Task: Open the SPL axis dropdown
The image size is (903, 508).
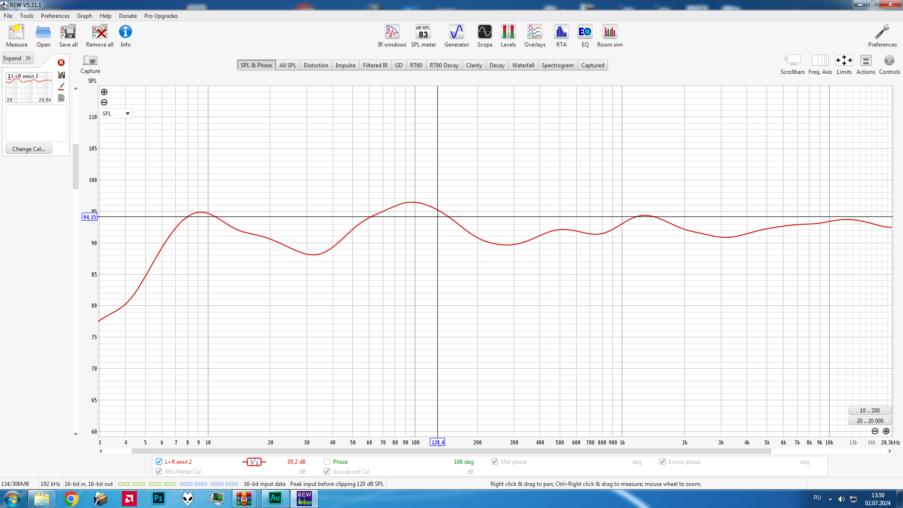Action: pyautogui.click(x=116, y=113)
